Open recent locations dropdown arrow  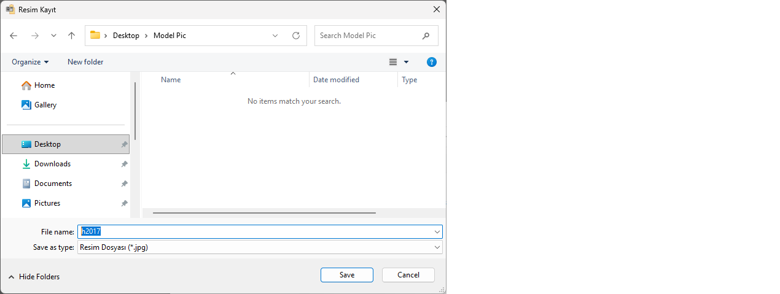coord(53,36)
